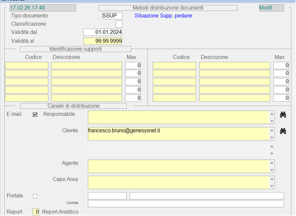
Task: Enable the Portale checkbox
Action: [35, 196]
